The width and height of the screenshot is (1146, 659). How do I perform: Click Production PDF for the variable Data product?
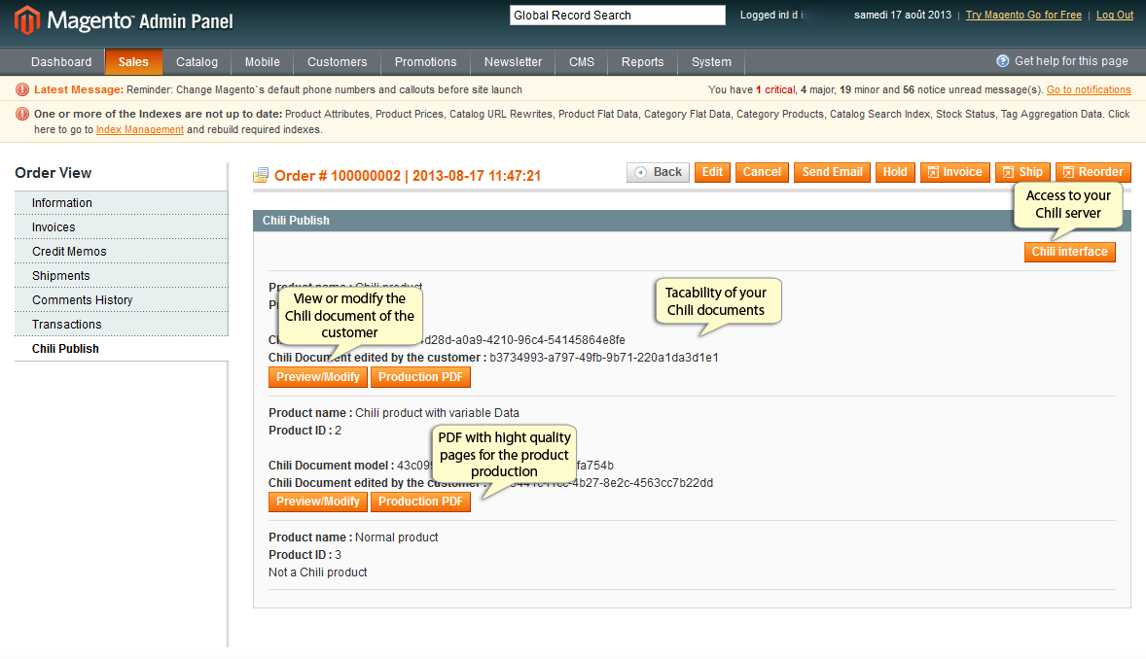click(x=420, y=502)
